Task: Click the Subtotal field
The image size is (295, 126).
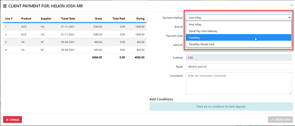Action: point(238,58)
